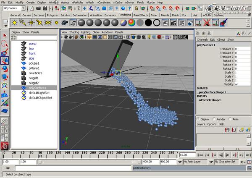Open the auto keyframe key icon
252x178 pixels.
pyautogui.click(x=242, y=162)
